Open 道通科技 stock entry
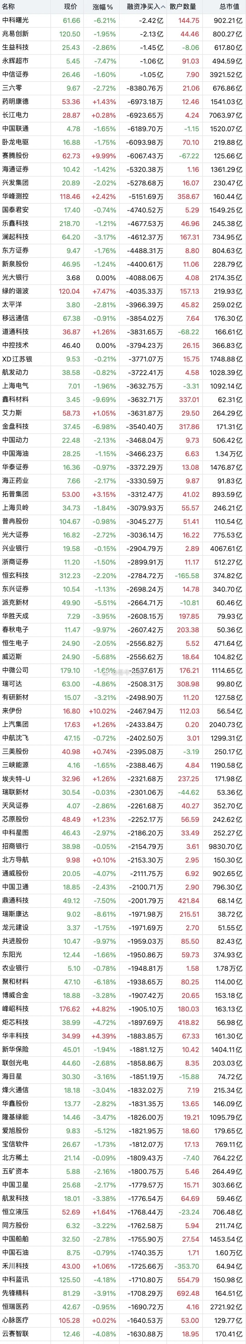Image resolution: width=246 pixels, height=1344 pixels. (123, 332)
